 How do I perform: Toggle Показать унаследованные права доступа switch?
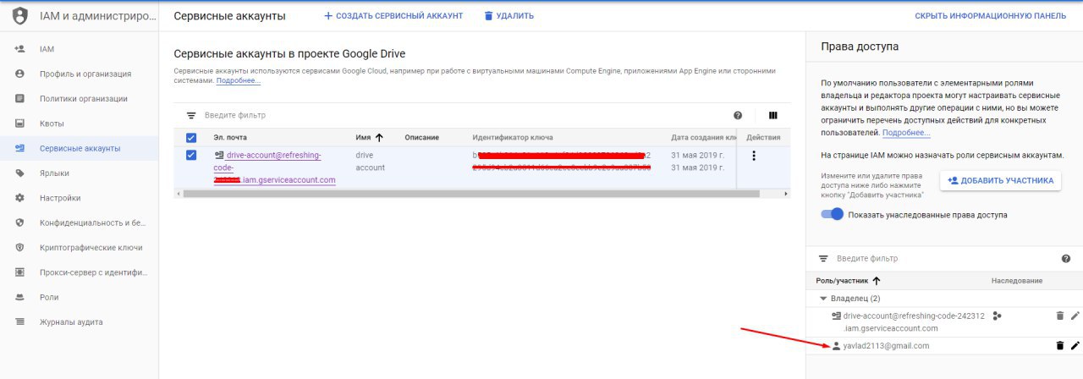[833, 215]
